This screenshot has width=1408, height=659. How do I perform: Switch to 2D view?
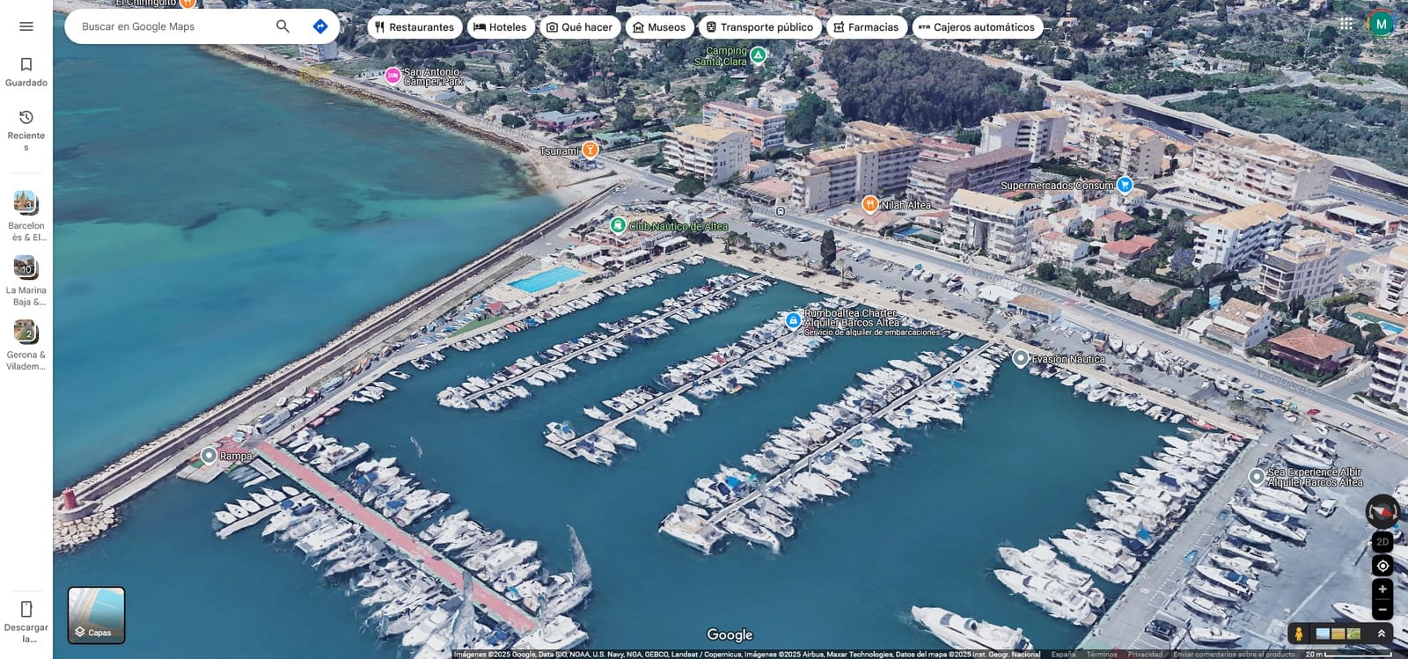1382,542
